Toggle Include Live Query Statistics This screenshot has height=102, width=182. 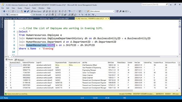click(63, 15)
